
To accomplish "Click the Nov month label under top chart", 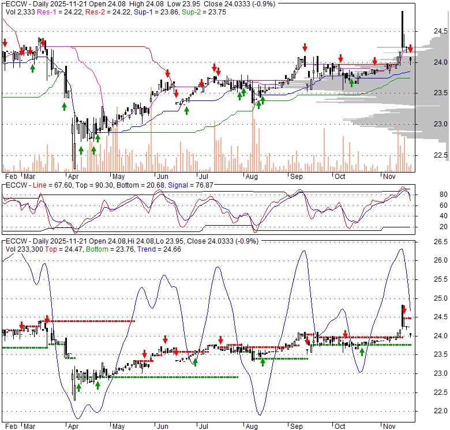I will [x=389, y=176].
